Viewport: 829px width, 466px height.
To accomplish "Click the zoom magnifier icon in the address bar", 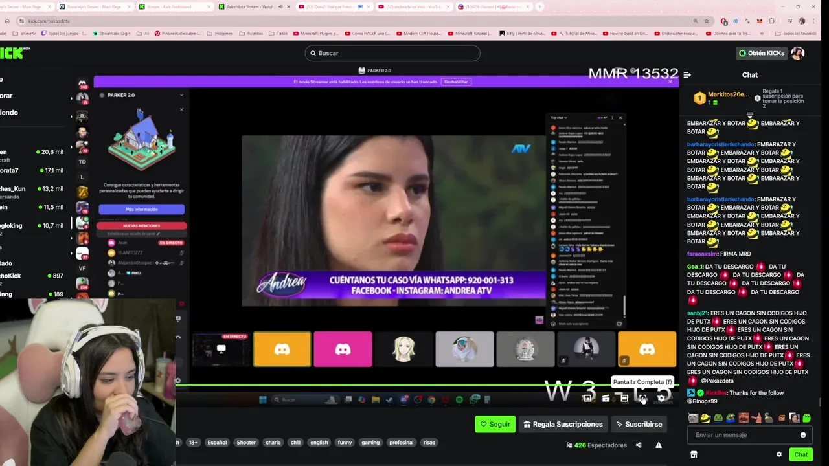I will [696, 21].
